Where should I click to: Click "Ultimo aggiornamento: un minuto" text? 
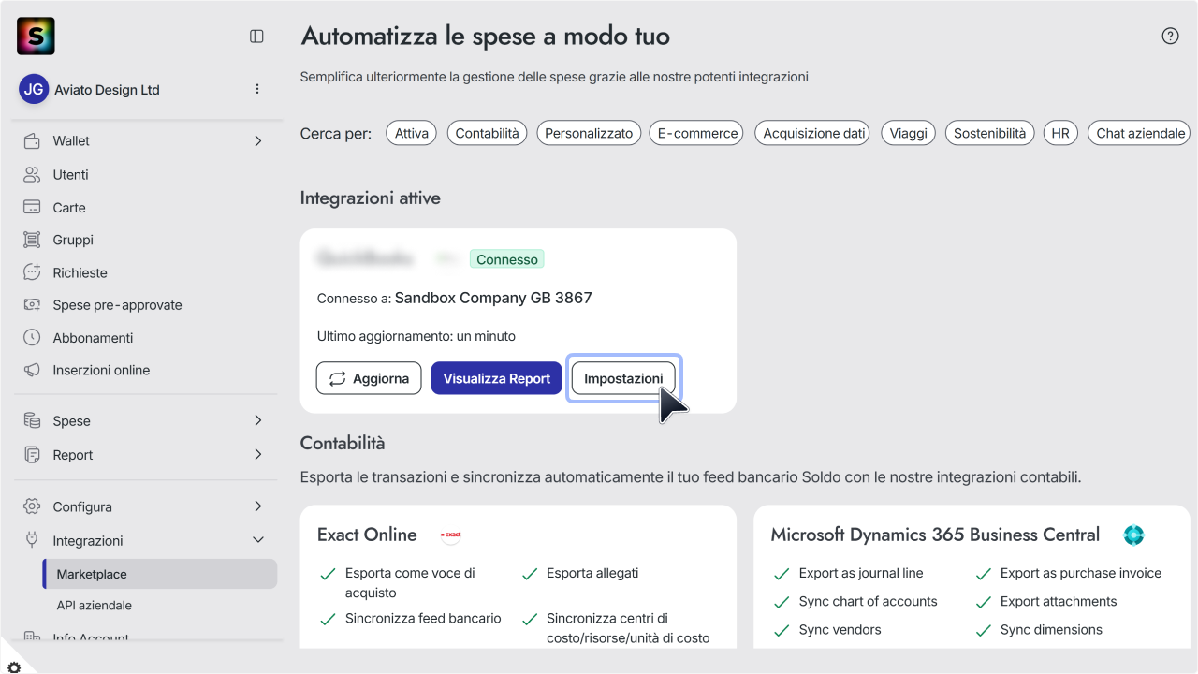(x=416, y=336)
